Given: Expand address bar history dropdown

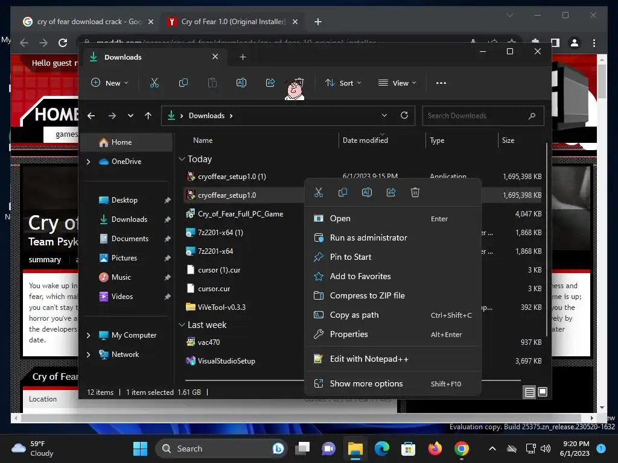Looking at the screenshot, I should pos(384,115).
